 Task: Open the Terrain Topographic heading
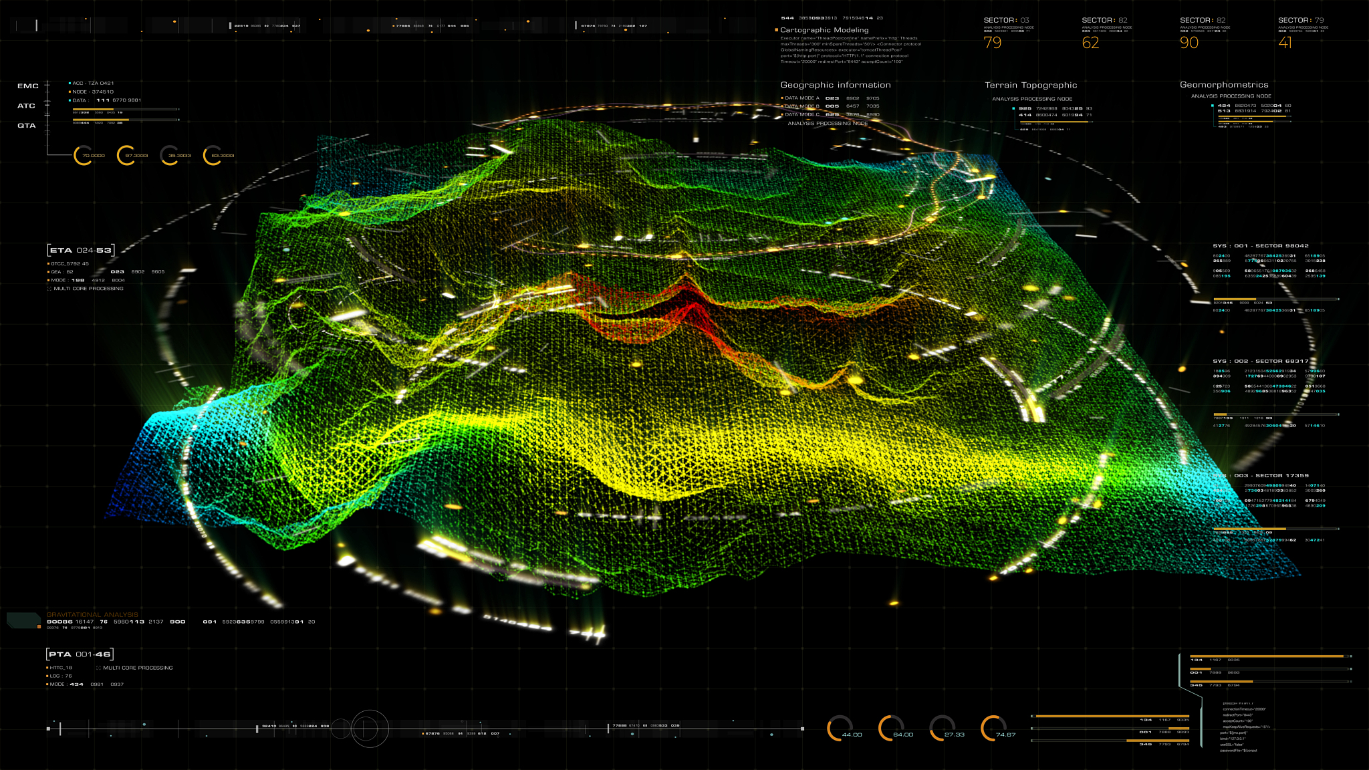click(1031, 86)
